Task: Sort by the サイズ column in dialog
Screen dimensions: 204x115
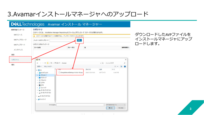Action: tap(113, 70)
